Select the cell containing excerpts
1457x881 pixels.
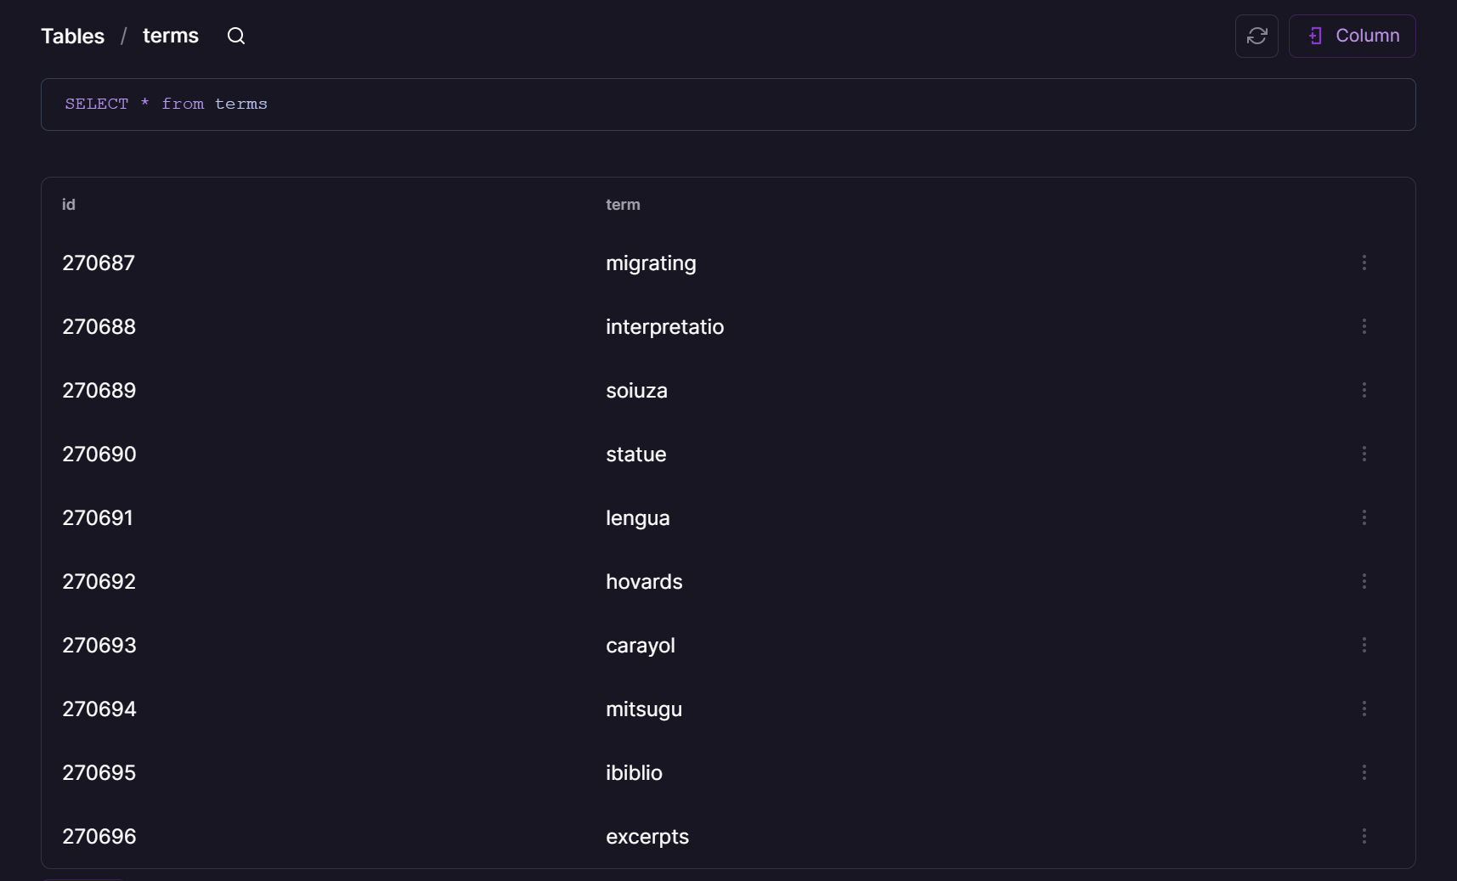[x=647, y=836]
